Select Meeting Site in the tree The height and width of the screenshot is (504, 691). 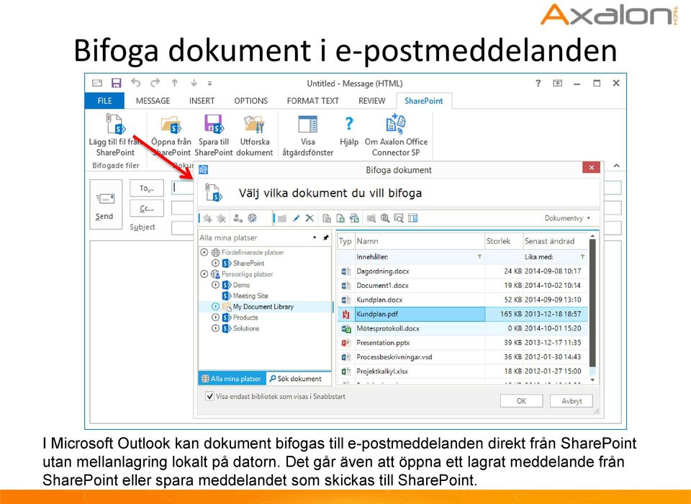pyautogui.click(x=250, y=295)
